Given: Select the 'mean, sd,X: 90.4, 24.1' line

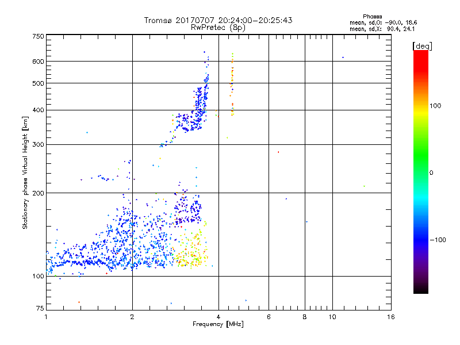Looking at the screenshot, I should click(x=382, y=29).
